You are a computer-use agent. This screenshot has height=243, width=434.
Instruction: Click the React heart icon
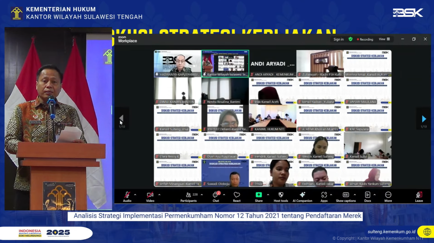[x=237, y=196]
